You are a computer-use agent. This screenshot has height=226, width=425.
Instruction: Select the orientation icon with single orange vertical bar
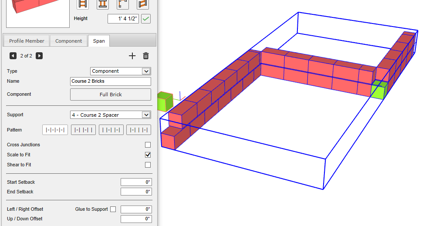coord(123,4)
